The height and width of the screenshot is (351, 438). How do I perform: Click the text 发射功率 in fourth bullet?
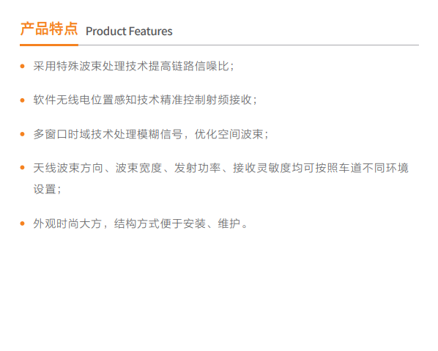[198, 168]
